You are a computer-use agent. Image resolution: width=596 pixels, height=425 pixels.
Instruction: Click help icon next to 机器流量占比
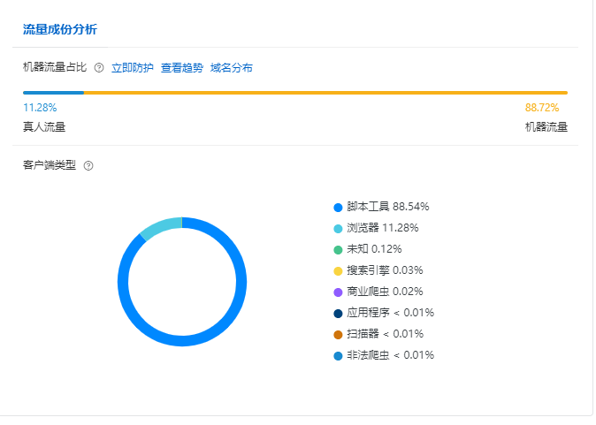click(x=99, y=68)
